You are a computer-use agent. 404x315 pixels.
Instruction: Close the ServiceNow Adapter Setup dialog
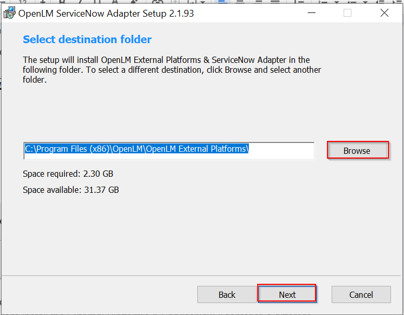pos(384,13)
